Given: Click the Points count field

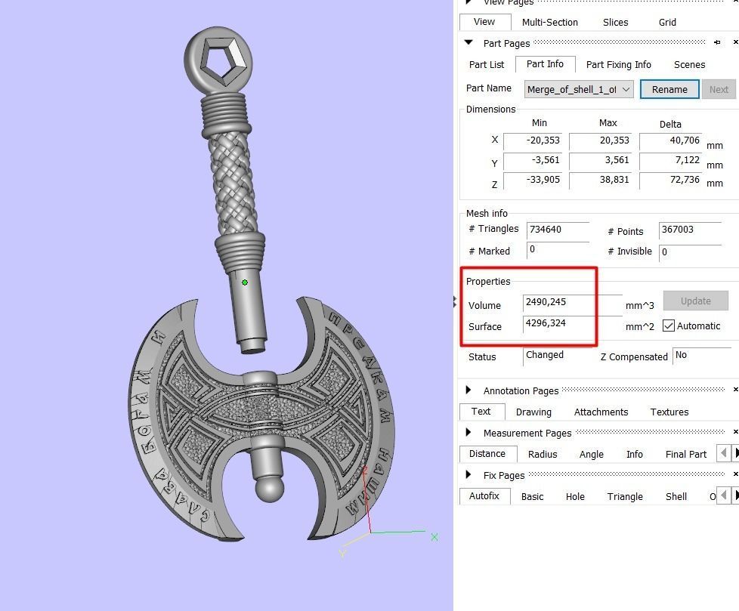Looking at the screenshot, I should click(x=690, y=230).
